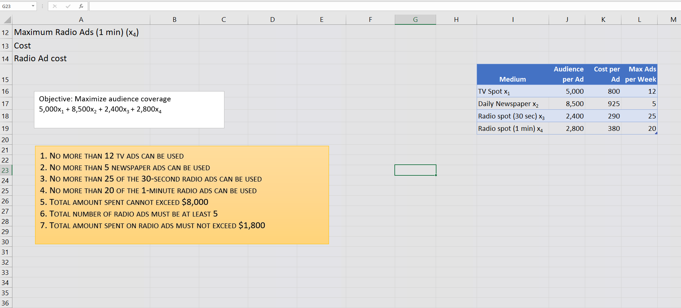This screenshot has width=681, height=308.
Task: Select the cost value "380" cell
Action: pos(603,128)
